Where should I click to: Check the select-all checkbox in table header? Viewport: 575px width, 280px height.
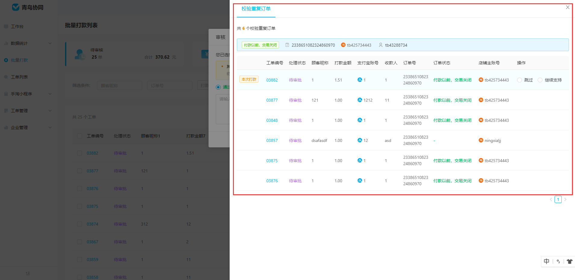point(80,136)
